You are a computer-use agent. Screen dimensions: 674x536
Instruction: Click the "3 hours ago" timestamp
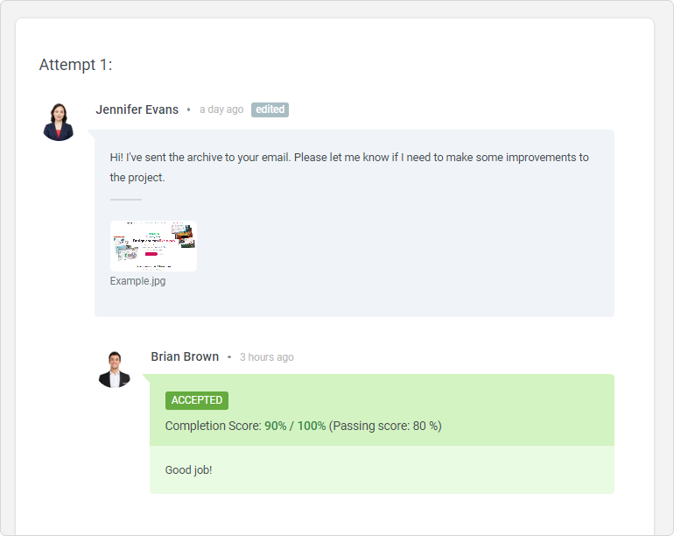point(267,357)
